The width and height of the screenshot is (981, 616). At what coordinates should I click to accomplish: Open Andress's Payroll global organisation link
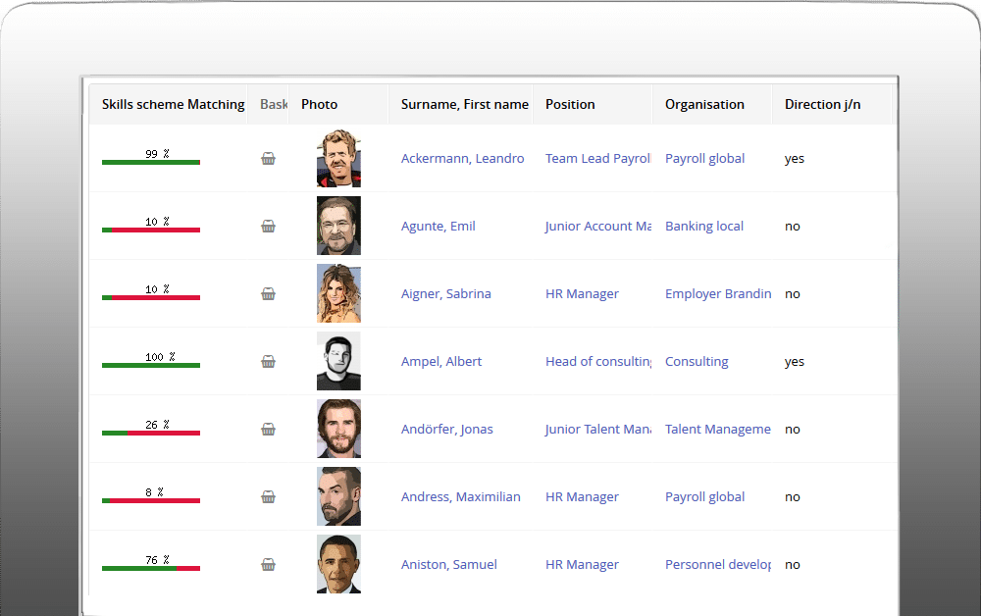click(x=704, y=497)
